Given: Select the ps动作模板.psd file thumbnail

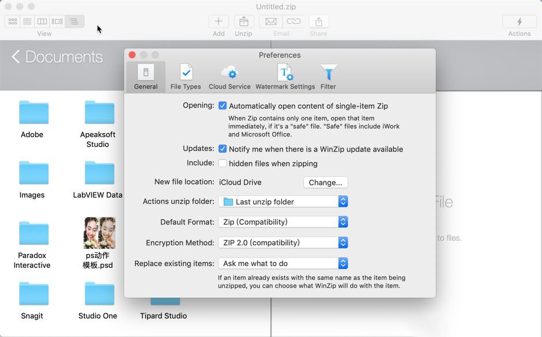Looking at the screenshot, I should (100, 233).
